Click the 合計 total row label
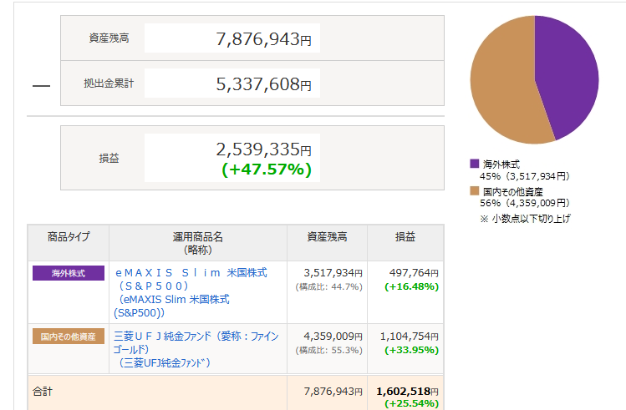Screen dimensions: 626x410 [43, 391]
